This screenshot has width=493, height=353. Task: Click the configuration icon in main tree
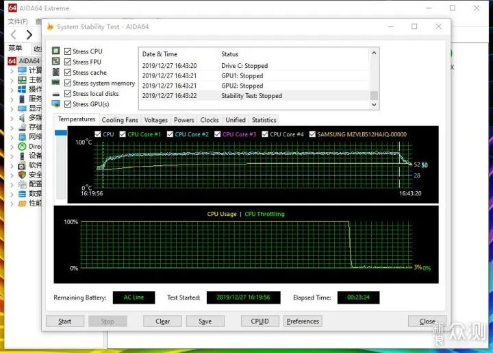[x=22, y=184]
